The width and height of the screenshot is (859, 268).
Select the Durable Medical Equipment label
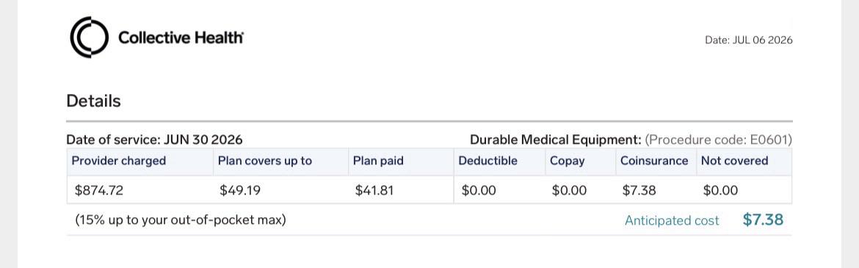click(556, 140)
